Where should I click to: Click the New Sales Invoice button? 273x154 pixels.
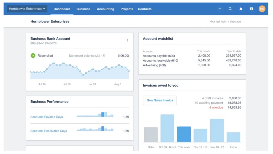tap(159, 100)
